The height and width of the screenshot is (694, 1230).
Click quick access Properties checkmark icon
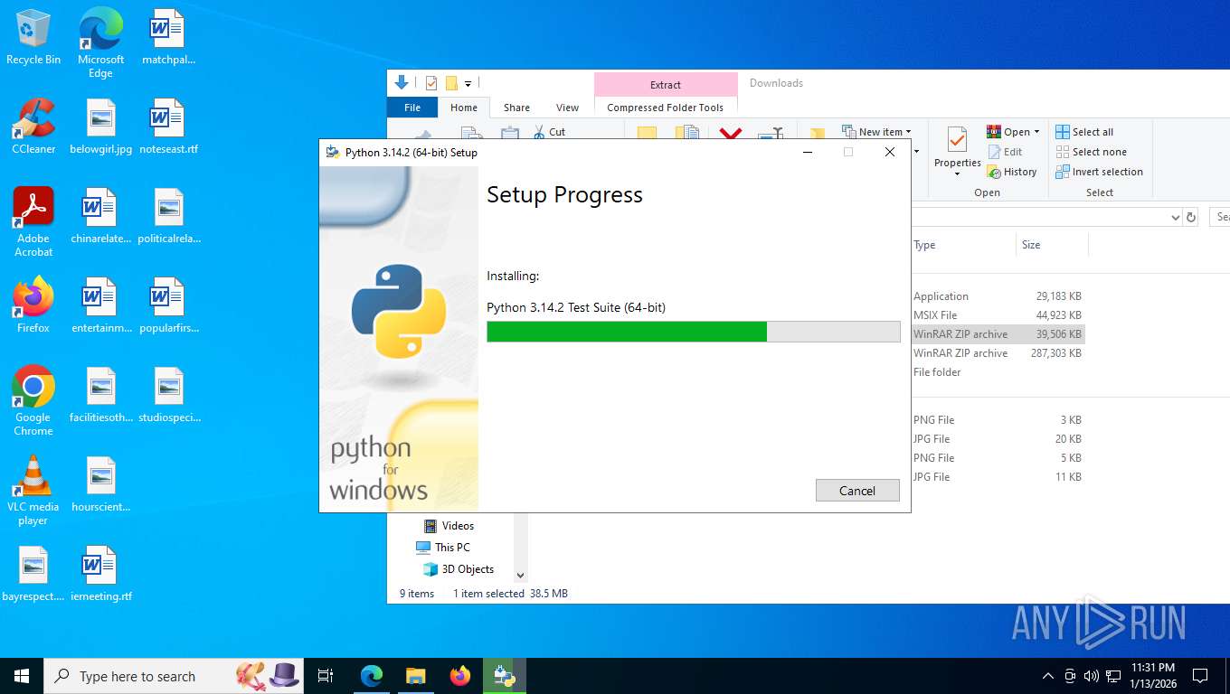tap(431, 83)
